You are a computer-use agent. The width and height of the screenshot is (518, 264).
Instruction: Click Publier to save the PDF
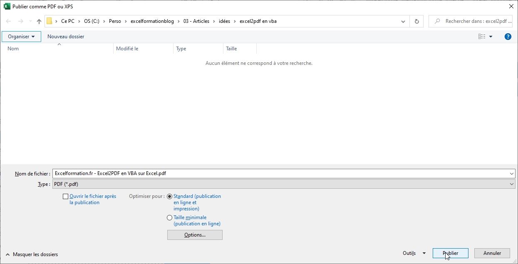pyautogui.click(x=450, y=253)
